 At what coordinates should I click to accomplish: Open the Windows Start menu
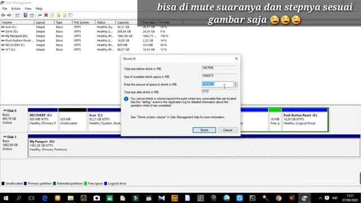tap(6, 198)
